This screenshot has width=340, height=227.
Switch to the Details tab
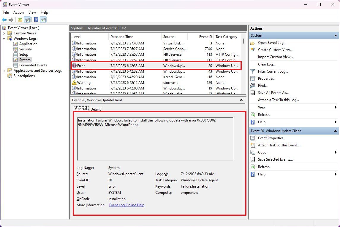click(96, 109)
